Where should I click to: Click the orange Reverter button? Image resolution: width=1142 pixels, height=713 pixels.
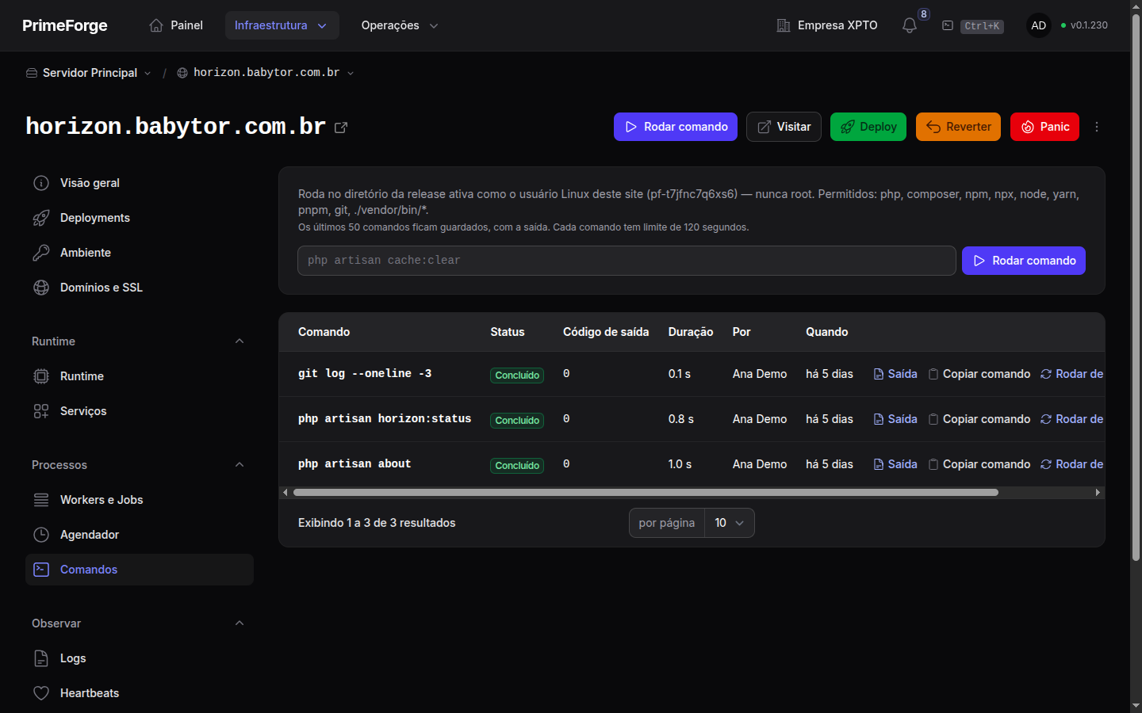pos(959,127)
